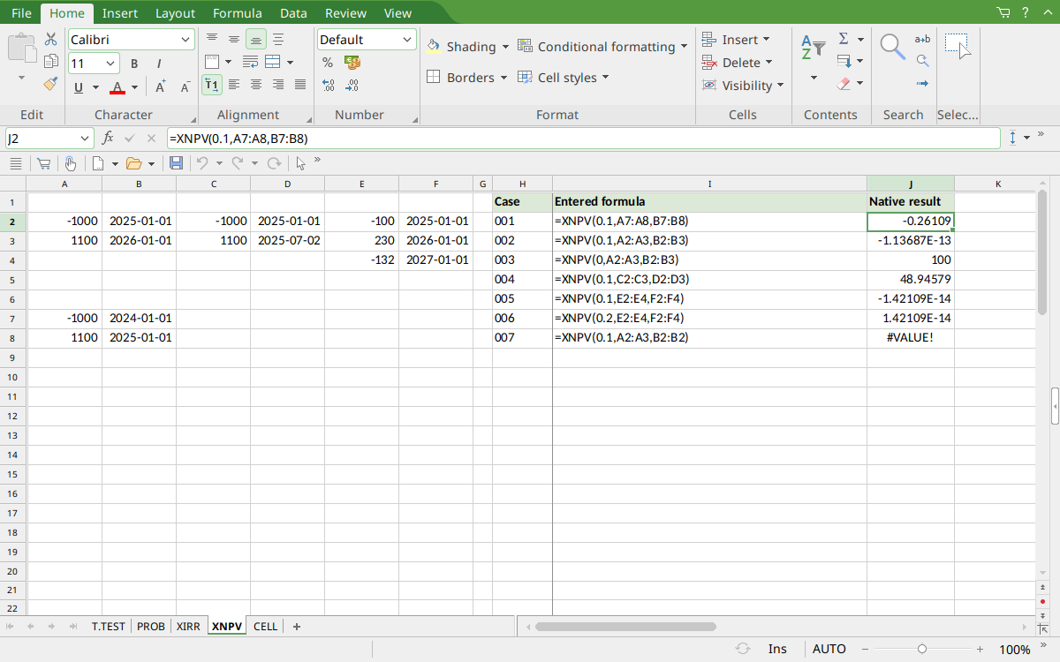Click the function fx icon in formula bar

point(108,138)
